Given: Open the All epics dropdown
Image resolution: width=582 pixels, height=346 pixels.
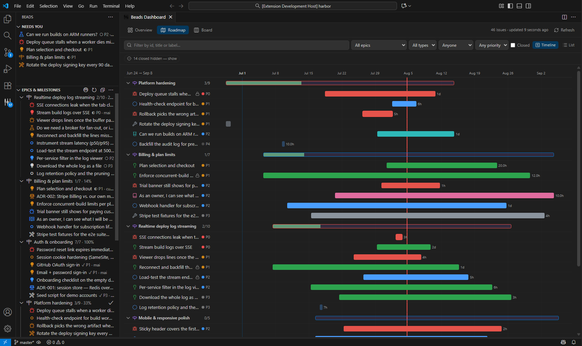Looking at the screenshot, I should (379, 45).
